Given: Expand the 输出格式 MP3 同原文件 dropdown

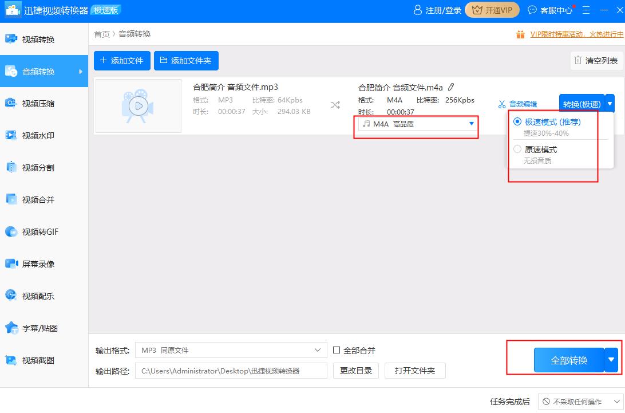Looking at the screenshot, I should point(230,350).
